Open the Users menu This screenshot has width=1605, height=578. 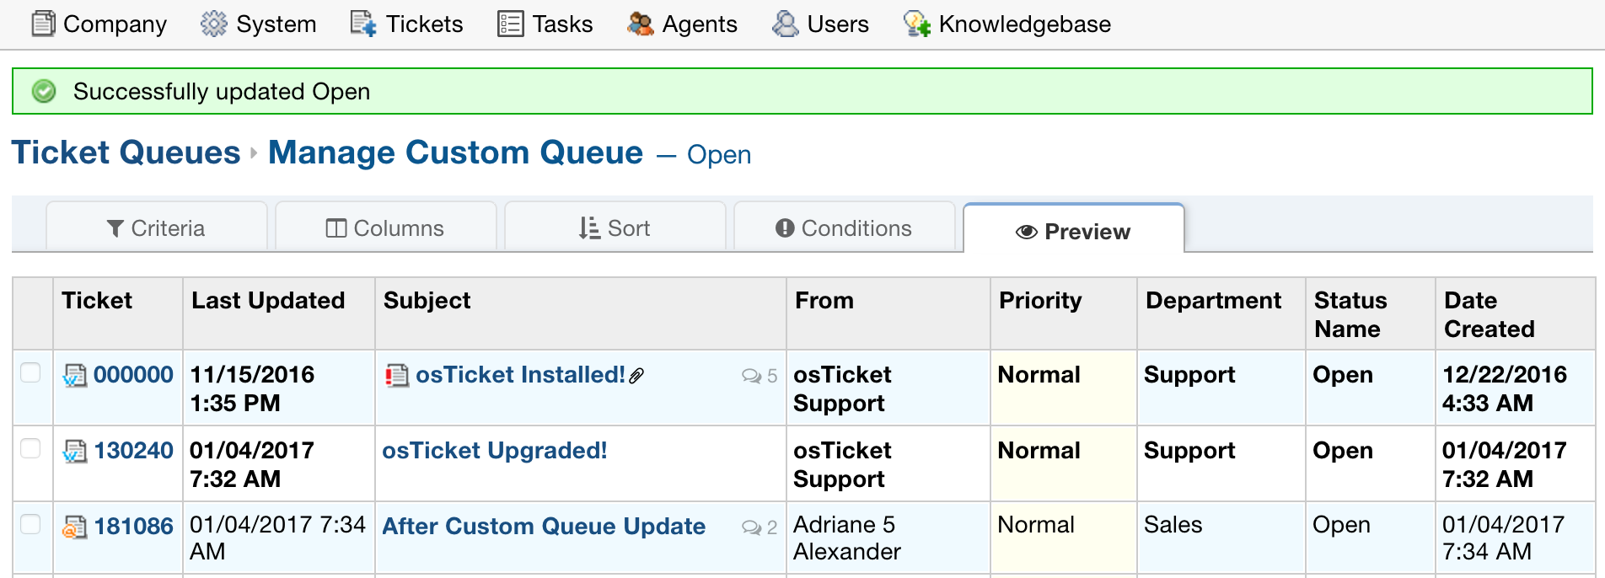821,24
